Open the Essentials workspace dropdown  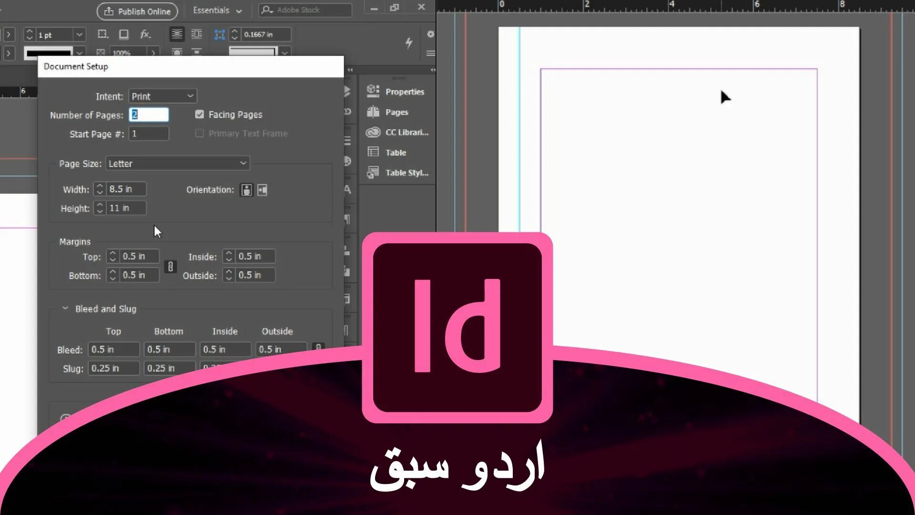[x=217, y=10]
